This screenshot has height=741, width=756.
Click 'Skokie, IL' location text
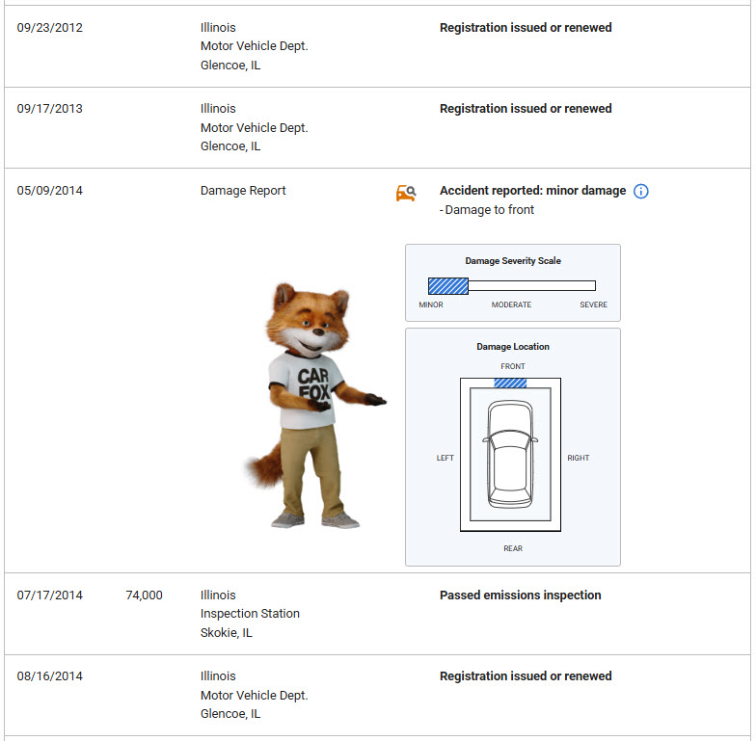[x=226, y=633]
